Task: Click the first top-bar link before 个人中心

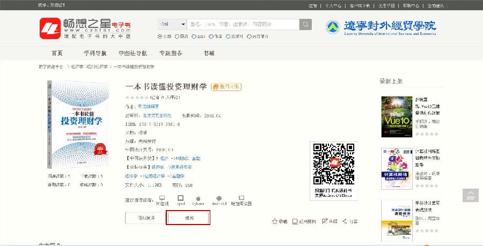Action: (x=313, y=5)
